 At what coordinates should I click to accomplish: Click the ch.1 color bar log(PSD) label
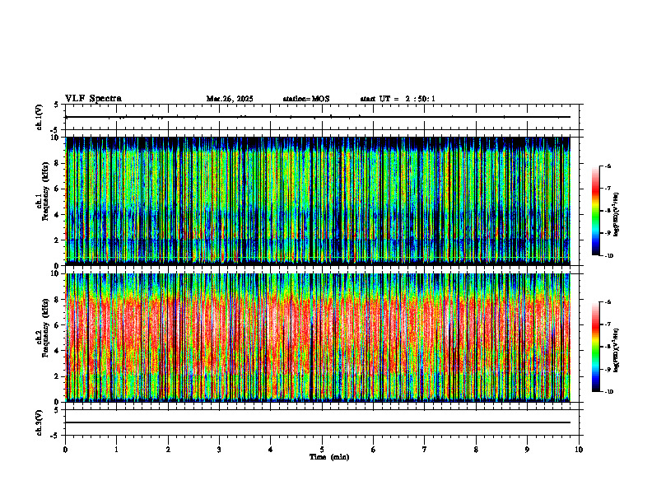pos(617,215)
